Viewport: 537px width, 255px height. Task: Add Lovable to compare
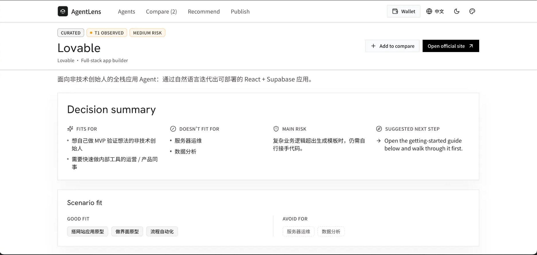pos(392,46)
